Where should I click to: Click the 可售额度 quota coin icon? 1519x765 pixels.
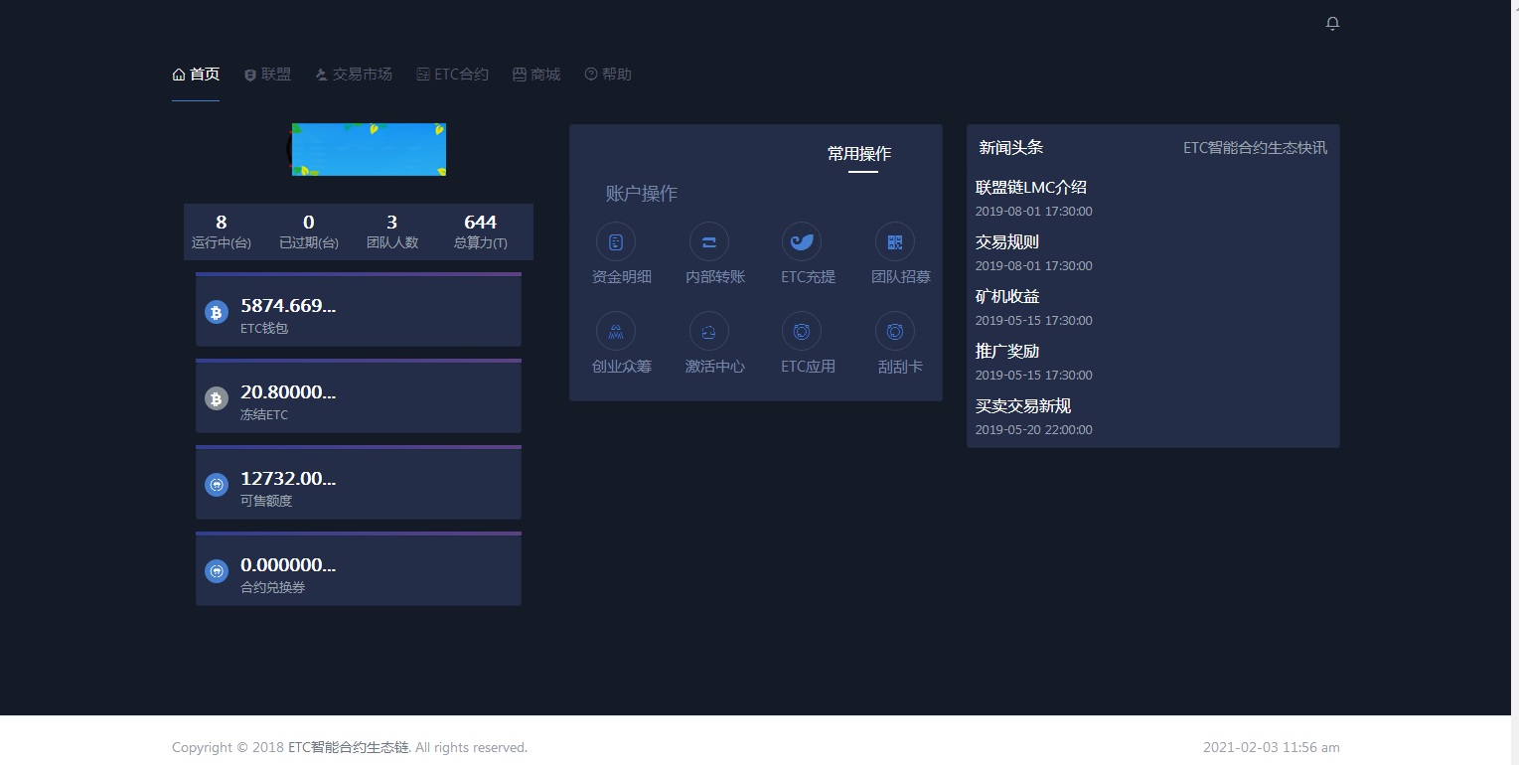point(217,485)
